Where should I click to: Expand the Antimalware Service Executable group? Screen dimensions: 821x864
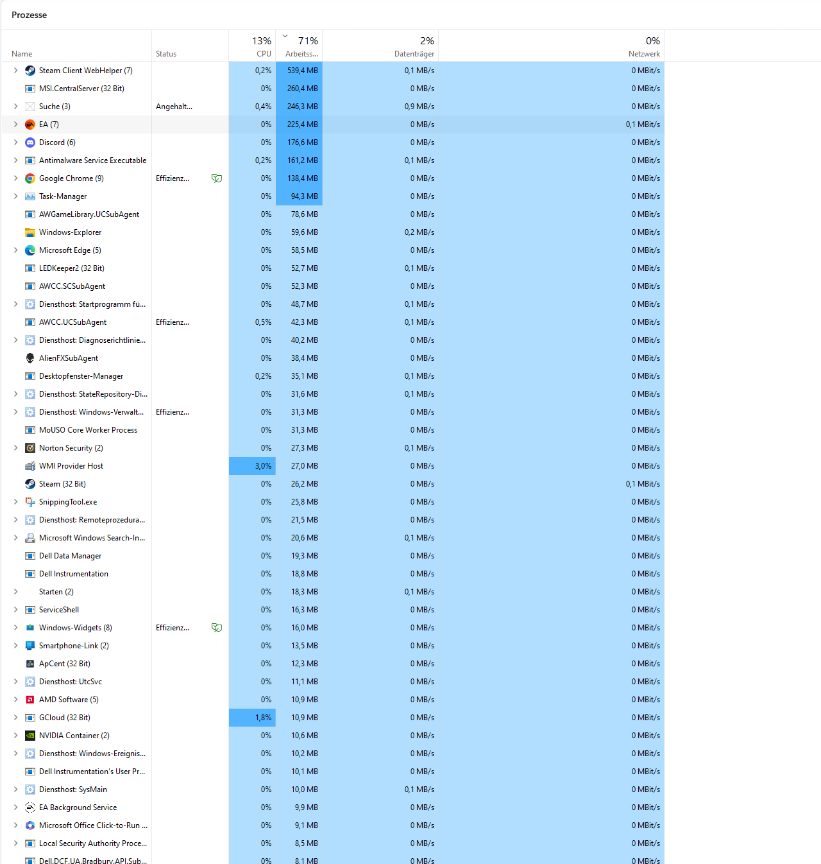point(16,160)
